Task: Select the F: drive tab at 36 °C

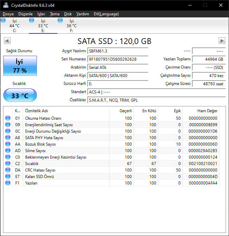Action: pos(72,26)
